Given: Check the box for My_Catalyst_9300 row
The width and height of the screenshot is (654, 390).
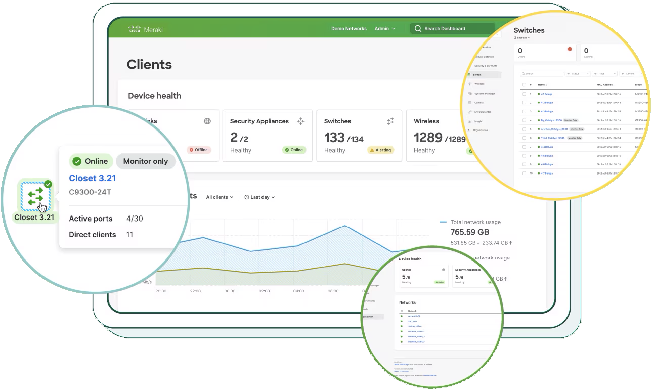Looking at the screenshot, I should point(524,120).
